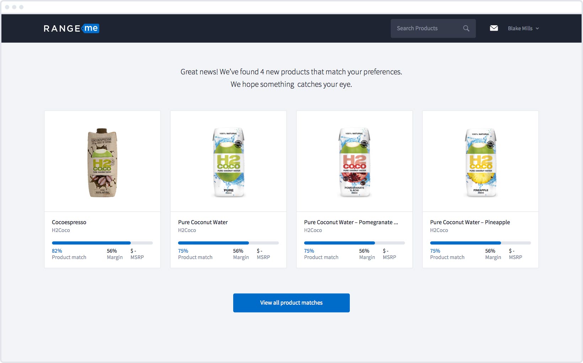Click Pure Coconut Water – Pineapple title
The height and width of the screenshot is (363, 583).
(x=470, y=222)
